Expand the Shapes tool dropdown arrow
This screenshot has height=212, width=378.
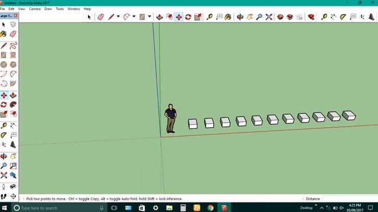pyautogui.click(x=149, y=16)
